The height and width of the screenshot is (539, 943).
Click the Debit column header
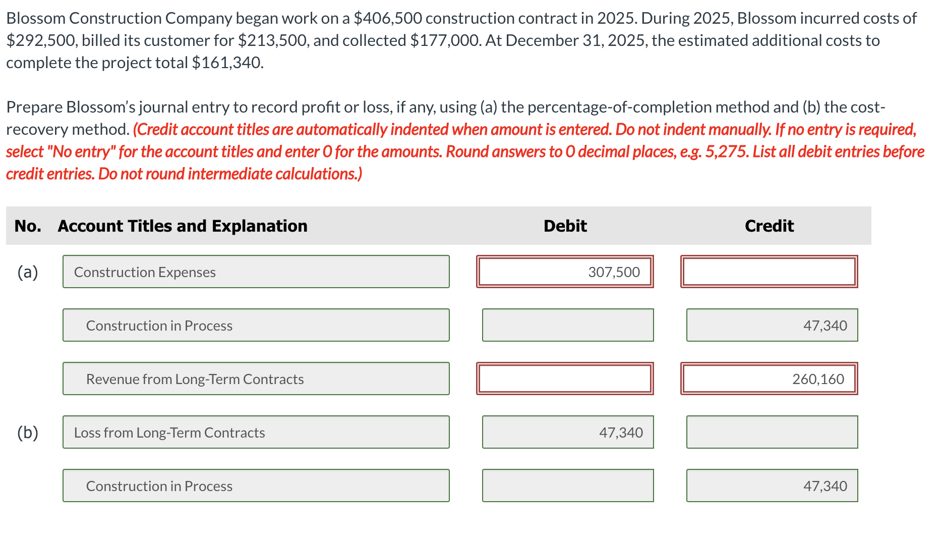tap(564, 226)
